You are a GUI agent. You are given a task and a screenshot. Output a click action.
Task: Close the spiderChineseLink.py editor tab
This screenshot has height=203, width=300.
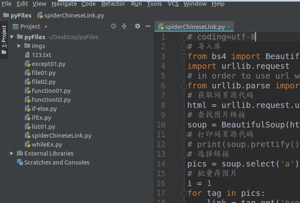tap(229, 27)
